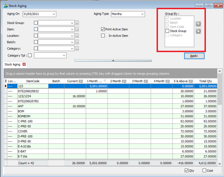The height and width of the screenshot is (177, 224).
Task: Sort by Total Qty column header
Action: 206,81
